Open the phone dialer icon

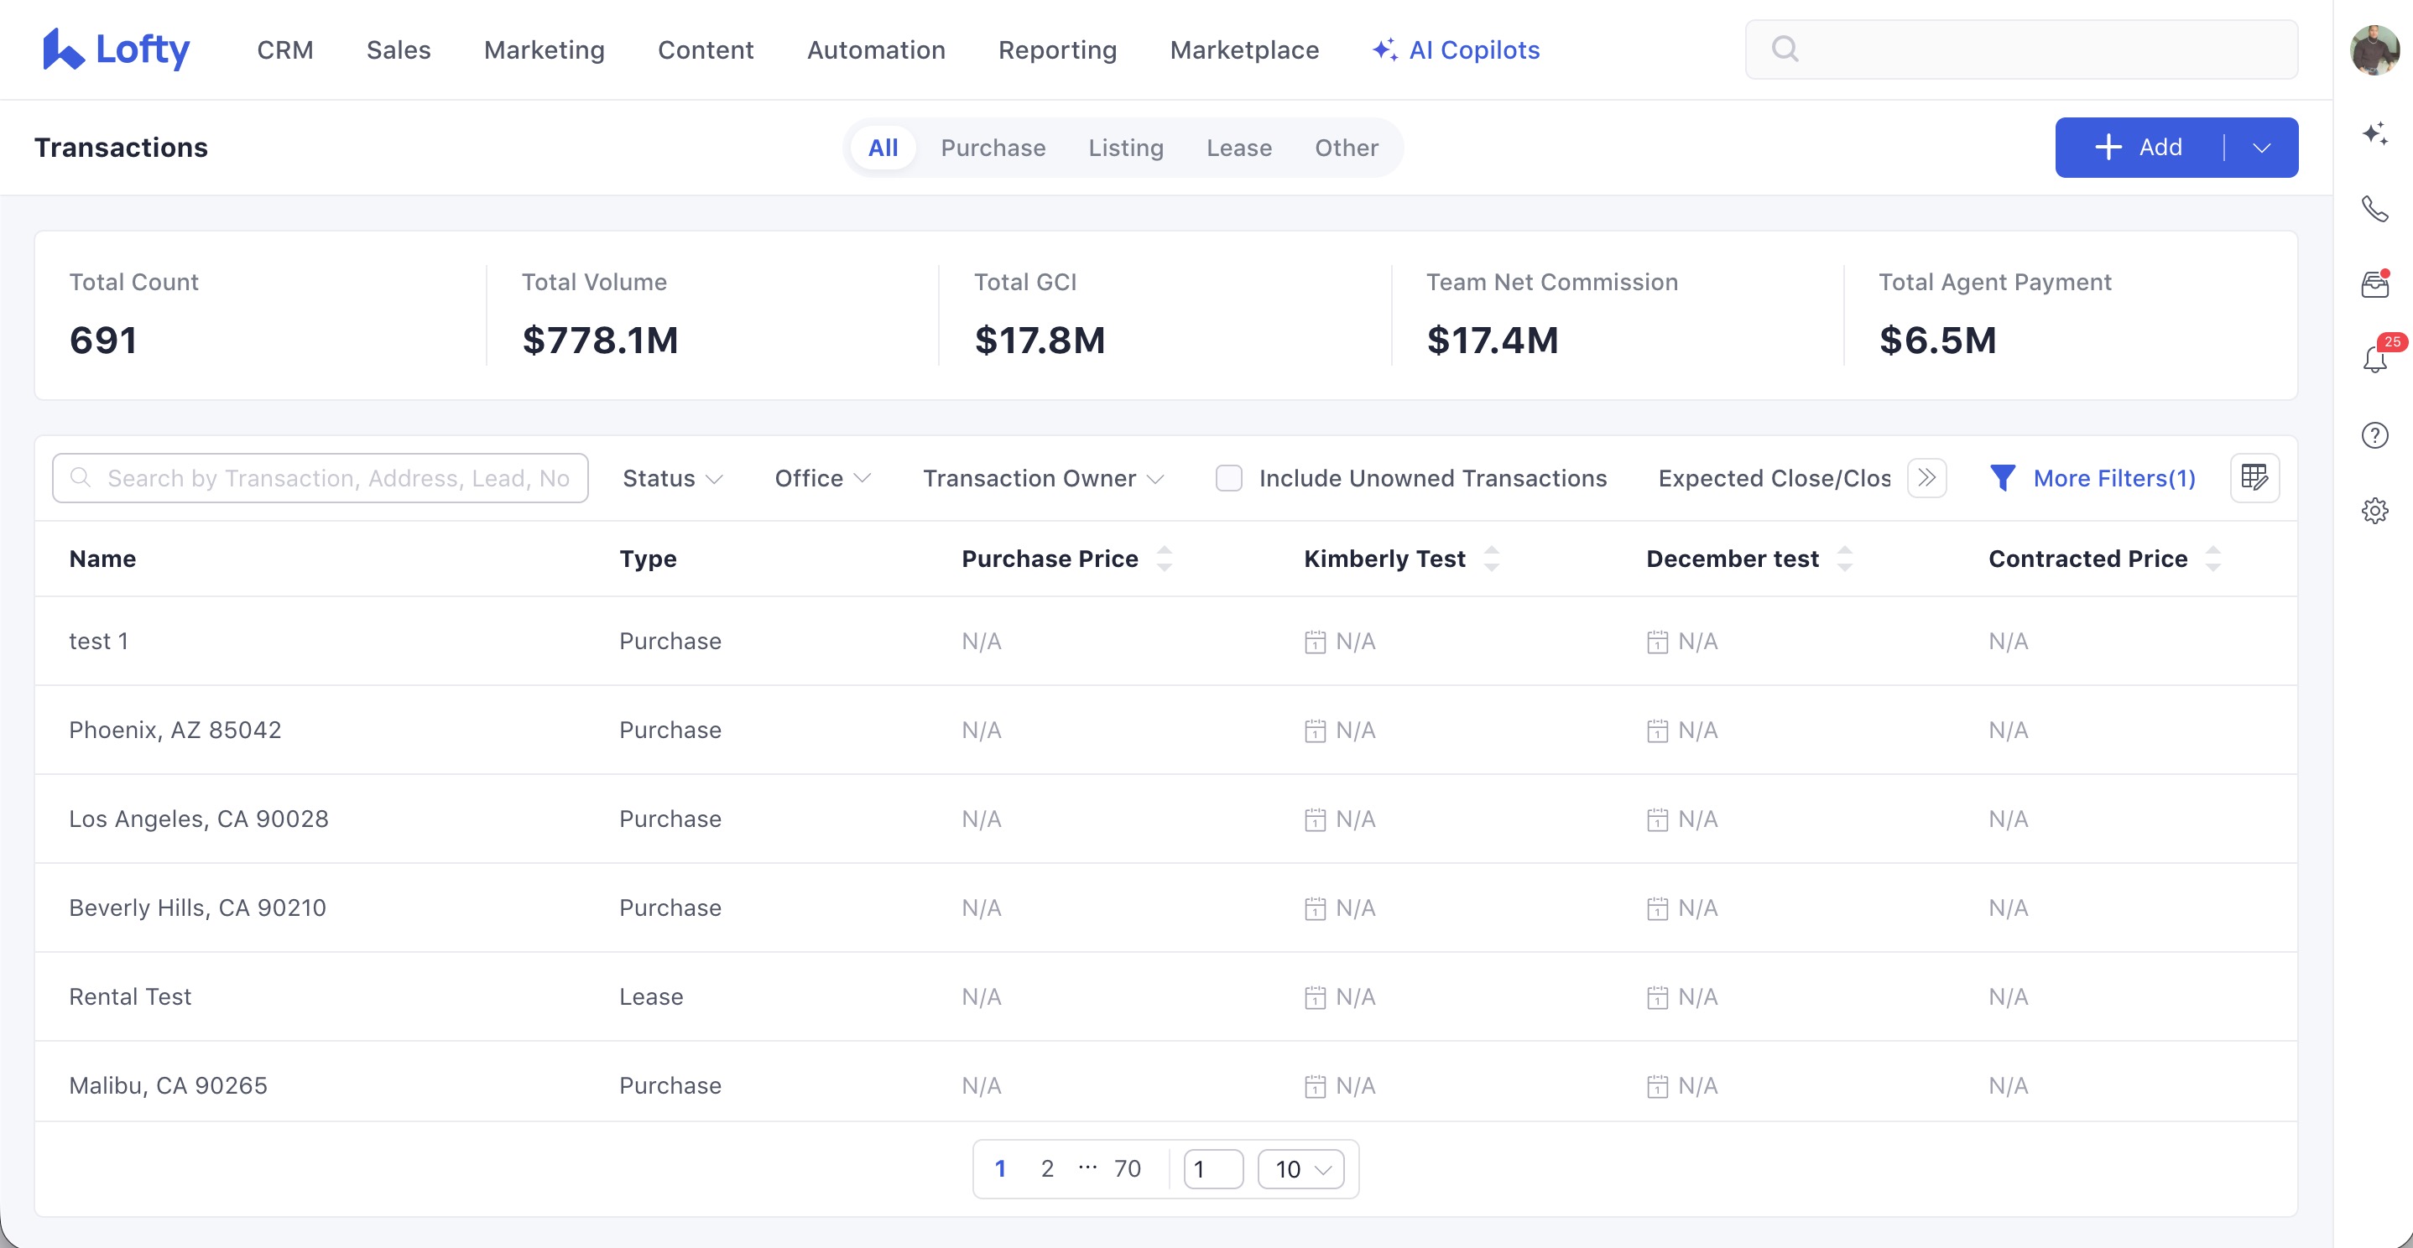(2374, 208)
